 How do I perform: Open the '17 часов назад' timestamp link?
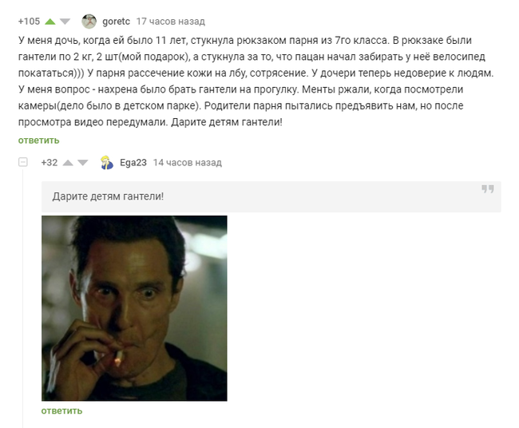(x=170, y=22)
